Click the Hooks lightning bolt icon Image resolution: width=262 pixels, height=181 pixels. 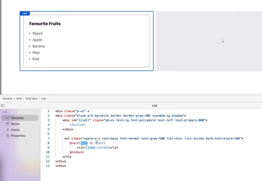pyautogui.click(x=8, y=130)
